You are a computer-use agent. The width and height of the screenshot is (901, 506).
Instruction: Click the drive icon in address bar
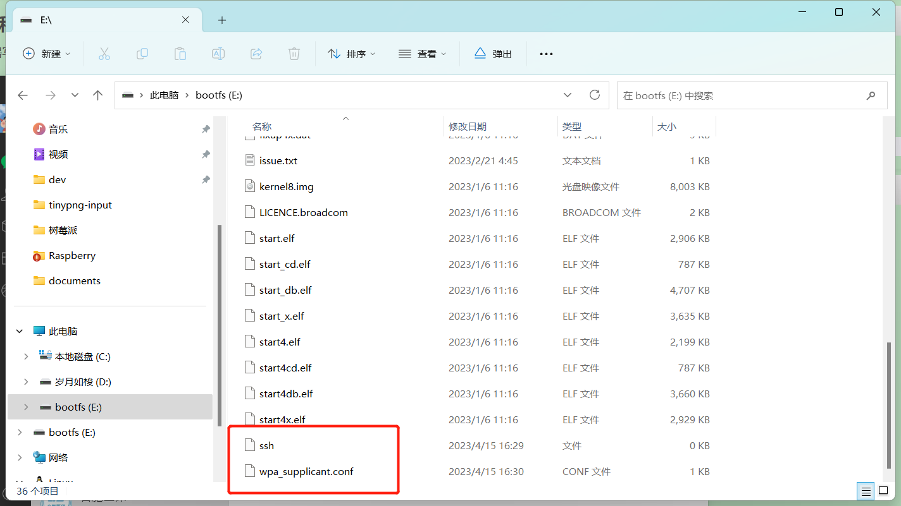click(x=128, y=95)
